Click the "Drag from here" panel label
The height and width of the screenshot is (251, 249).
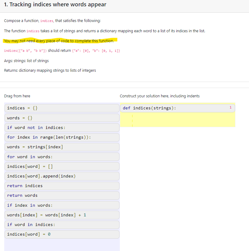coord(17,96)
